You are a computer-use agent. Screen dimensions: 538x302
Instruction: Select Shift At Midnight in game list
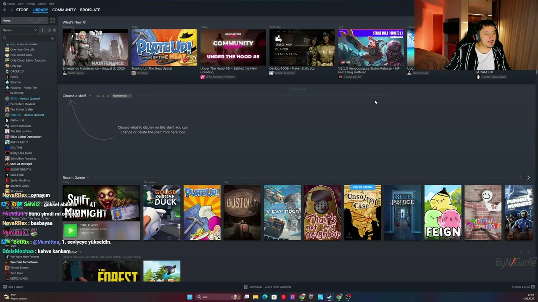pyautogui.click(x=21, y=164)
